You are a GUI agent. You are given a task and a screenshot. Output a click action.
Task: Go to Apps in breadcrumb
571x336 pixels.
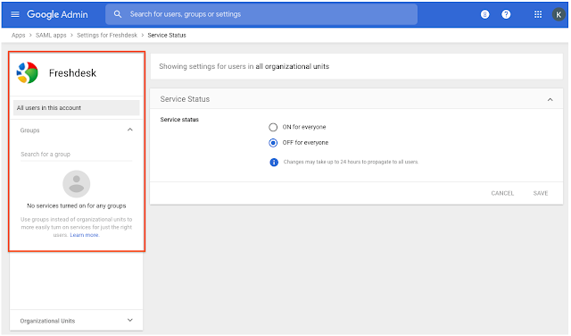click(18, 35)
